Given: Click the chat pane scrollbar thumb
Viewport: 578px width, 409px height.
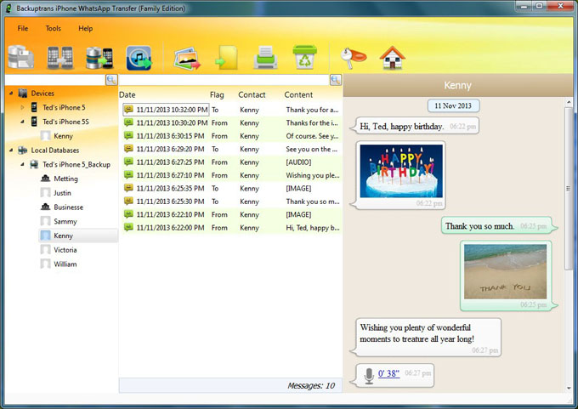Looking at the screenshot, I should (x=569, y=188).
